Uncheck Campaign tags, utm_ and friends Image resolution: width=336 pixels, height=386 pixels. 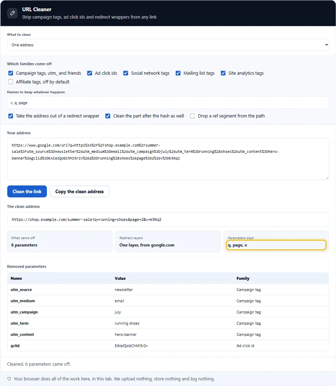(x=10, y=73)
